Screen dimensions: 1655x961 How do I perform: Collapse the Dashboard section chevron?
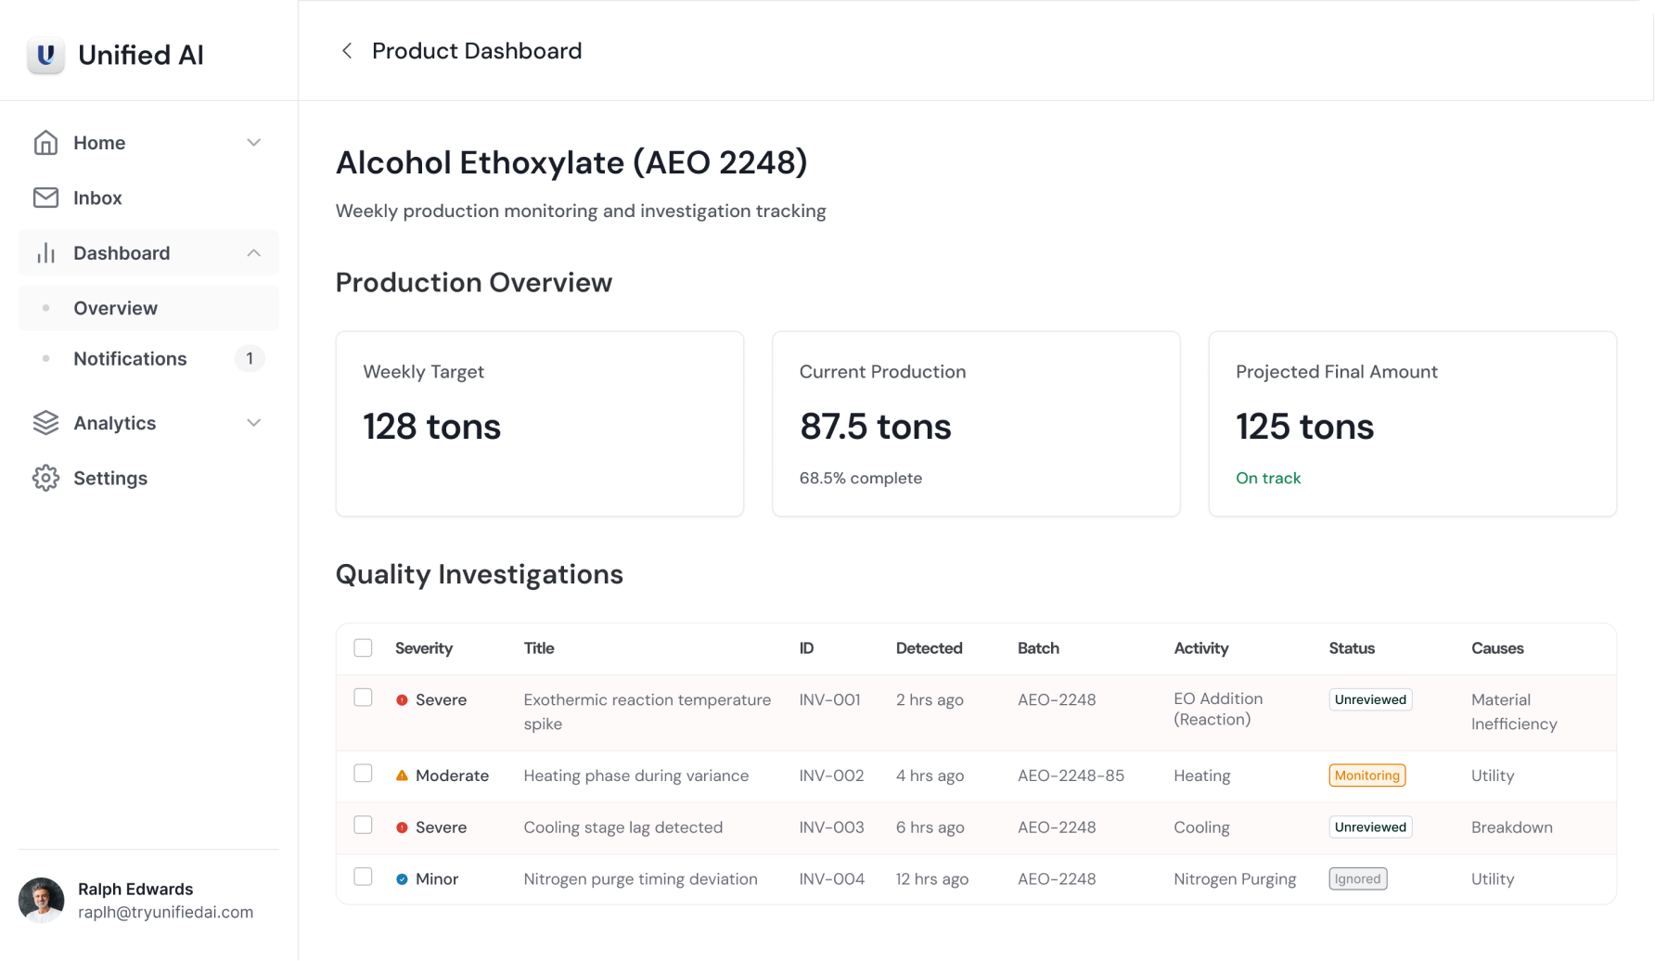pos(253,252)
